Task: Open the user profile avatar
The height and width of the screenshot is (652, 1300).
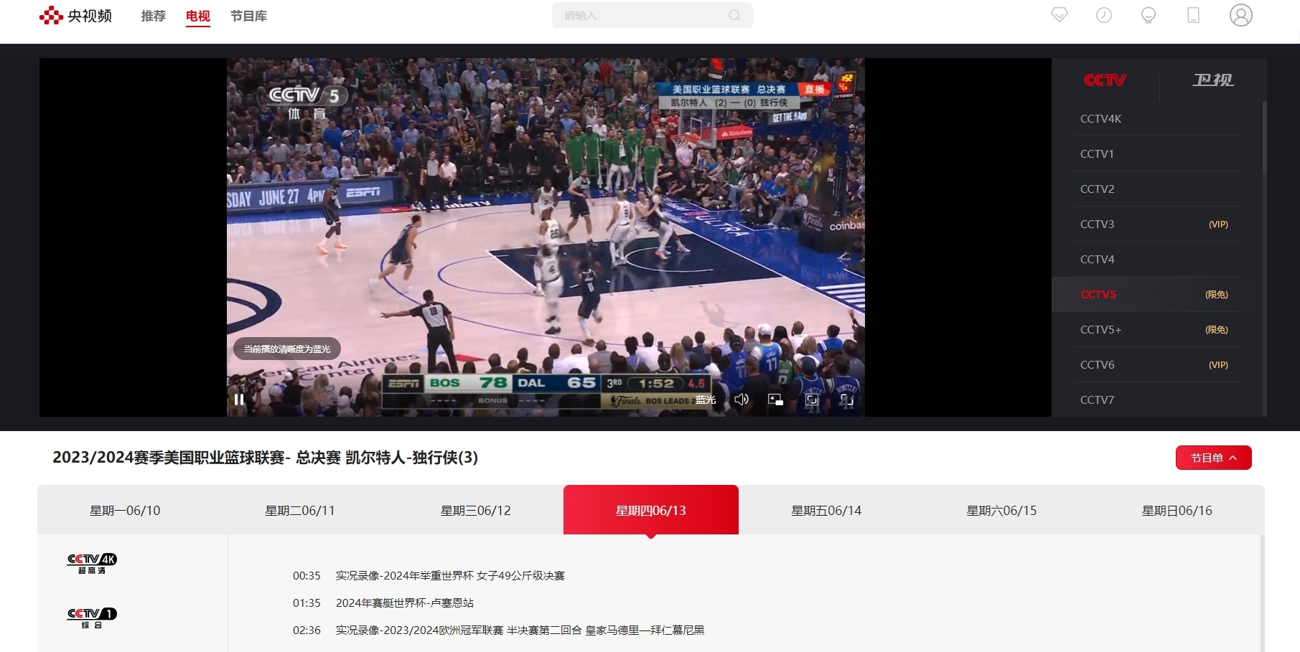Action: pos(1240,15)
